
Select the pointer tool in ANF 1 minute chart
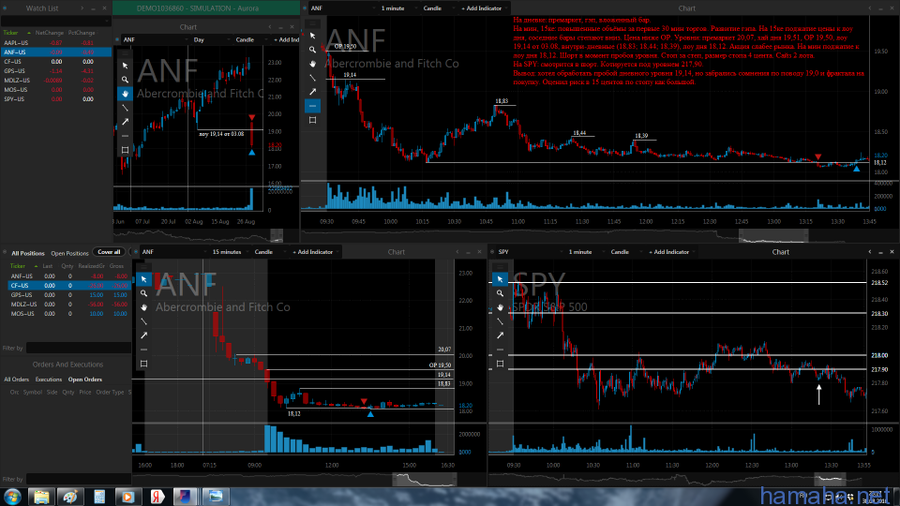click(312, 36)
